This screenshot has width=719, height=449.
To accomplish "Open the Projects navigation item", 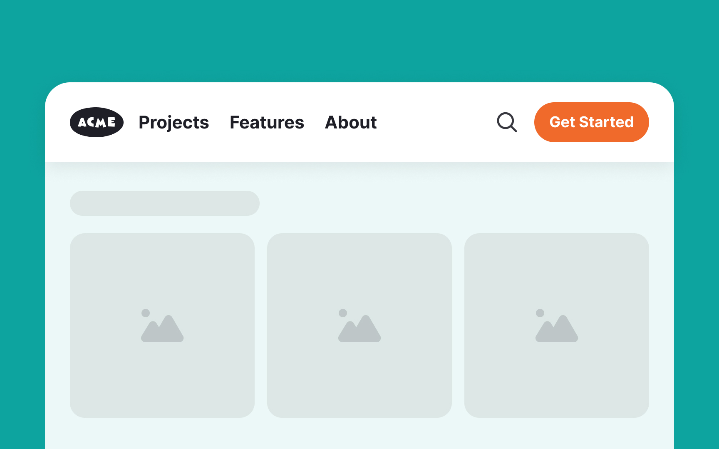I will click(x=174, y=122).
